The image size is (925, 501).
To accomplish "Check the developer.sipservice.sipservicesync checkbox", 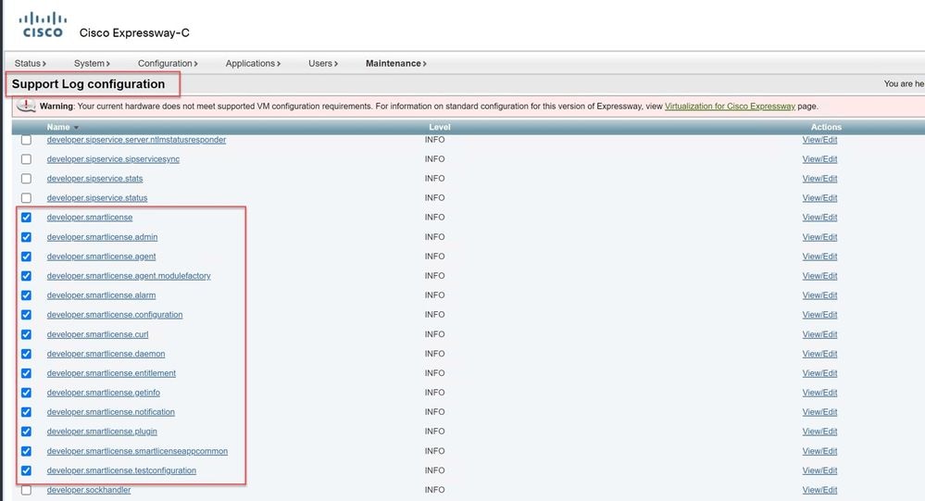I will (26, 159).
